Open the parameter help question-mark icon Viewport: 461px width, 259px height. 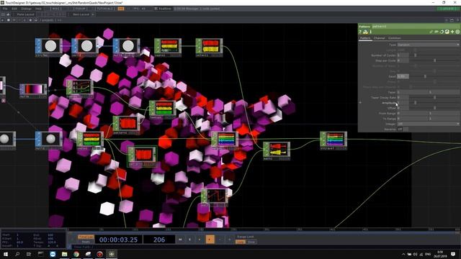[360, 32]
